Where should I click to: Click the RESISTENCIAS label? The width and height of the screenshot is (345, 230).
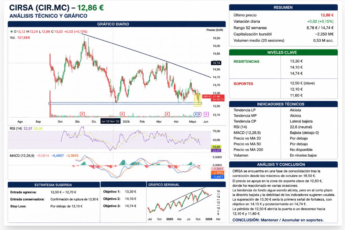[246, 62]
